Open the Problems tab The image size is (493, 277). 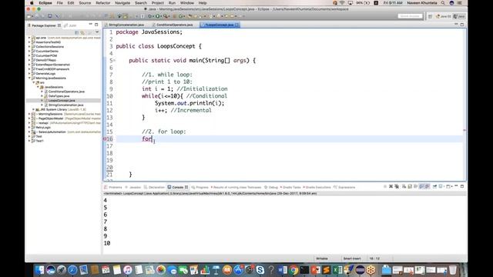(113, 187)
